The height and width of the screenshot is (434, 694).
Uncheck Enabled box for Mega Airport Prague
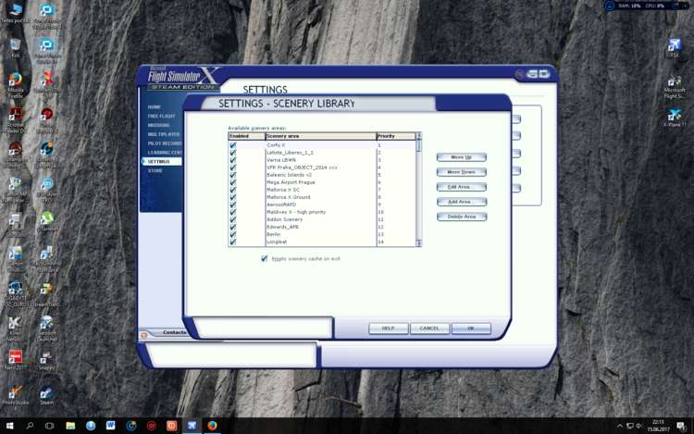pos(233,182)
